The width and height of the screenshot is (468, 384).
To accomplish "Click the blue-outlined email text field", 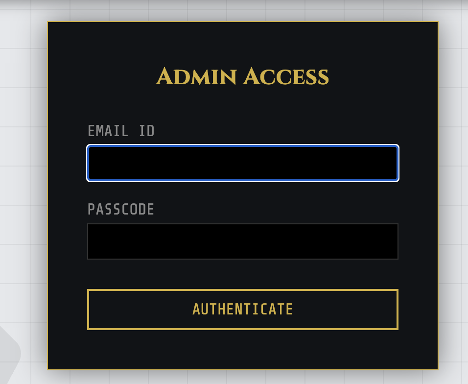I will pyautogui.click(x=242, y=163).
